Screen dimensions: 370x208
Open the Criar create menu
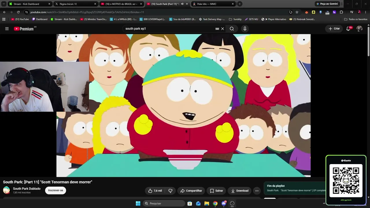point(334,29)
